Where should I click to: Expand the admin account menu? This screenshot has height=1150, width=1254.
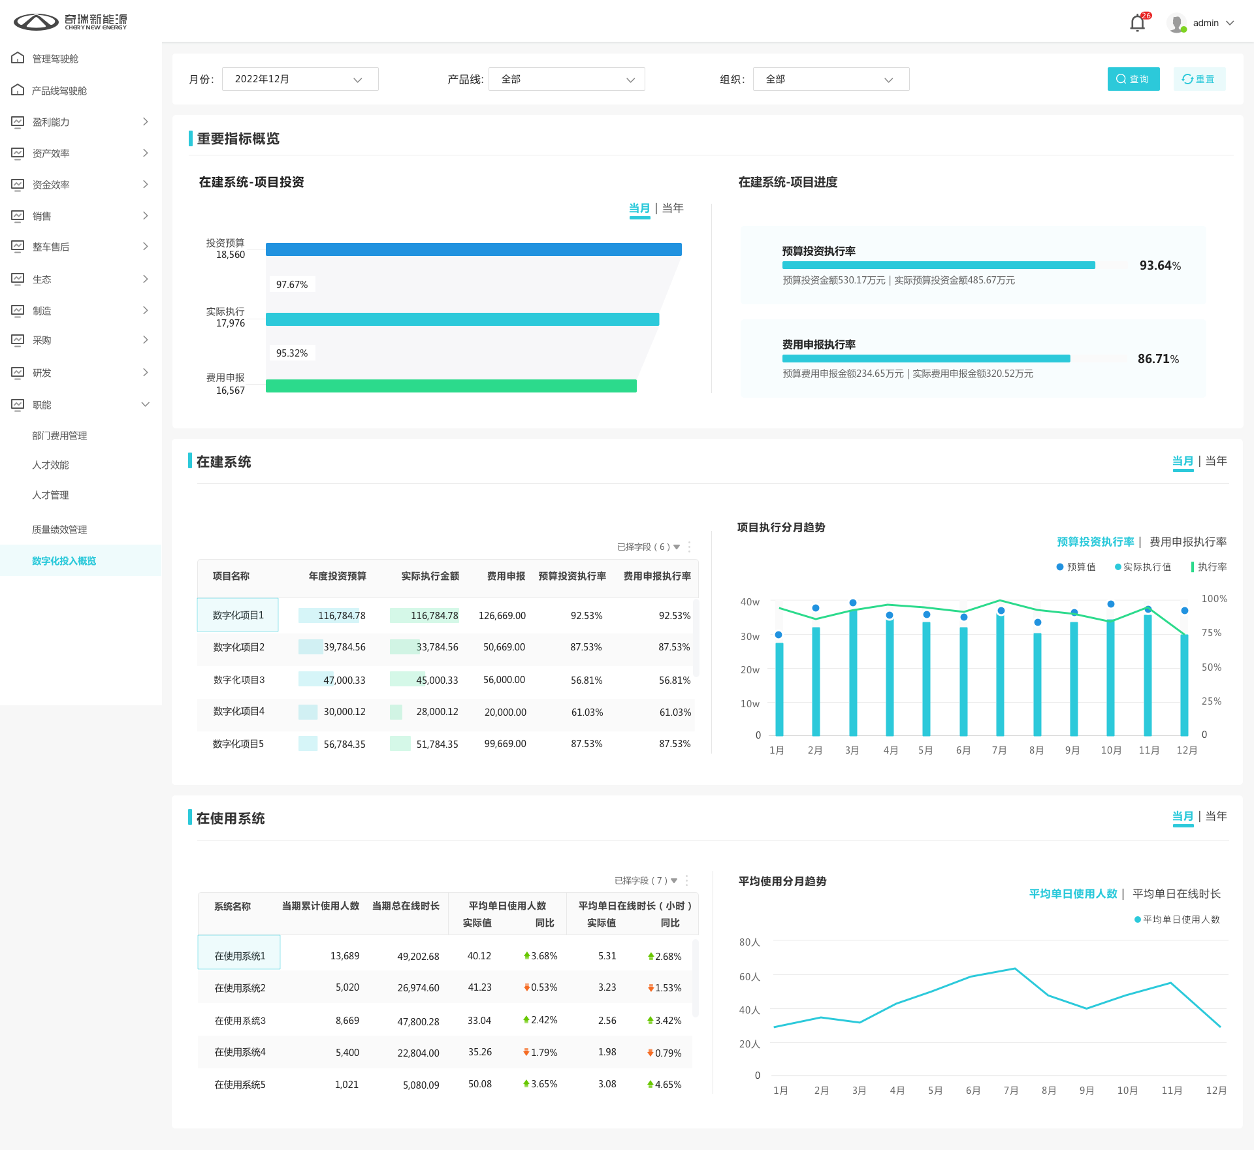click(x=1230, y=23)
